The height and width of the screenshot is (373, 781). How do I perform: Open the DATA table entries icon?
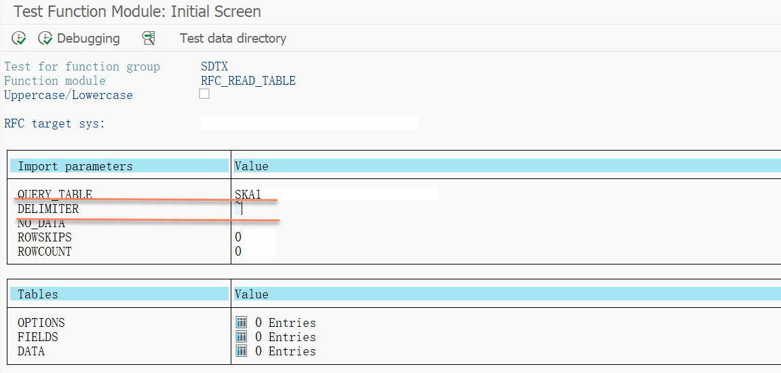pyautogui.click(x=242, y=351)
